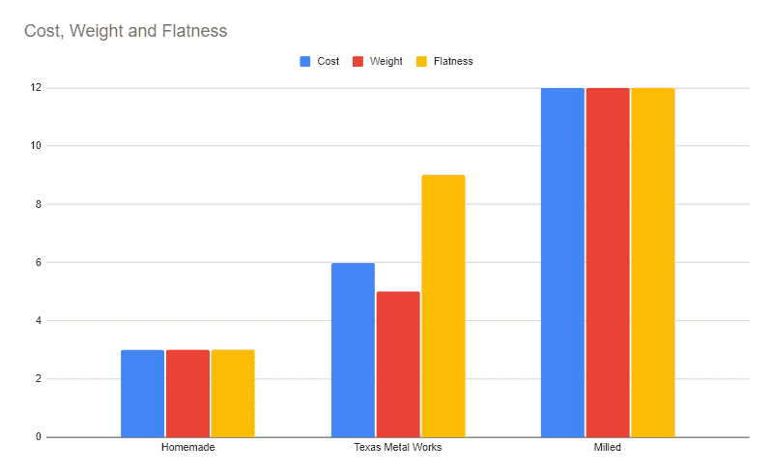Click the Homemade axis label

tap(187, 449)
